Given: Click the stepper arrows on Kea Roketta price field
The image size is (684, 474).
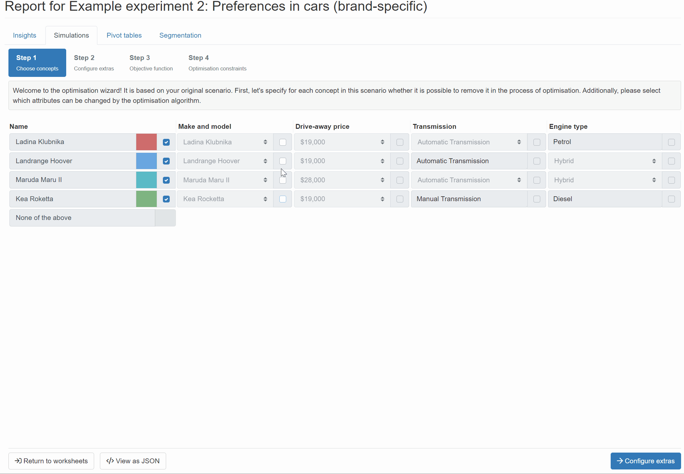Looking at the screenshot, I should (x=382, y=199).
